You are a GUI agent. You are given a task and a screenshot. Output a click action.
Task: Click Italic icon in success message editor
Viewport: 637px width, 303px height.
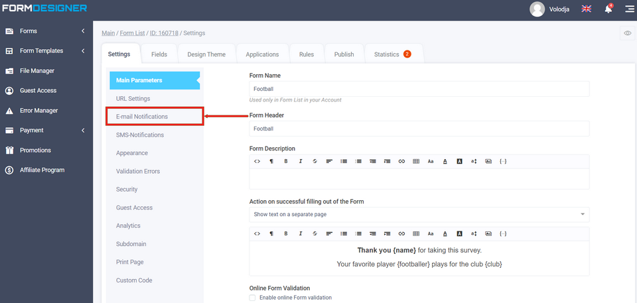tap(301, 233)
